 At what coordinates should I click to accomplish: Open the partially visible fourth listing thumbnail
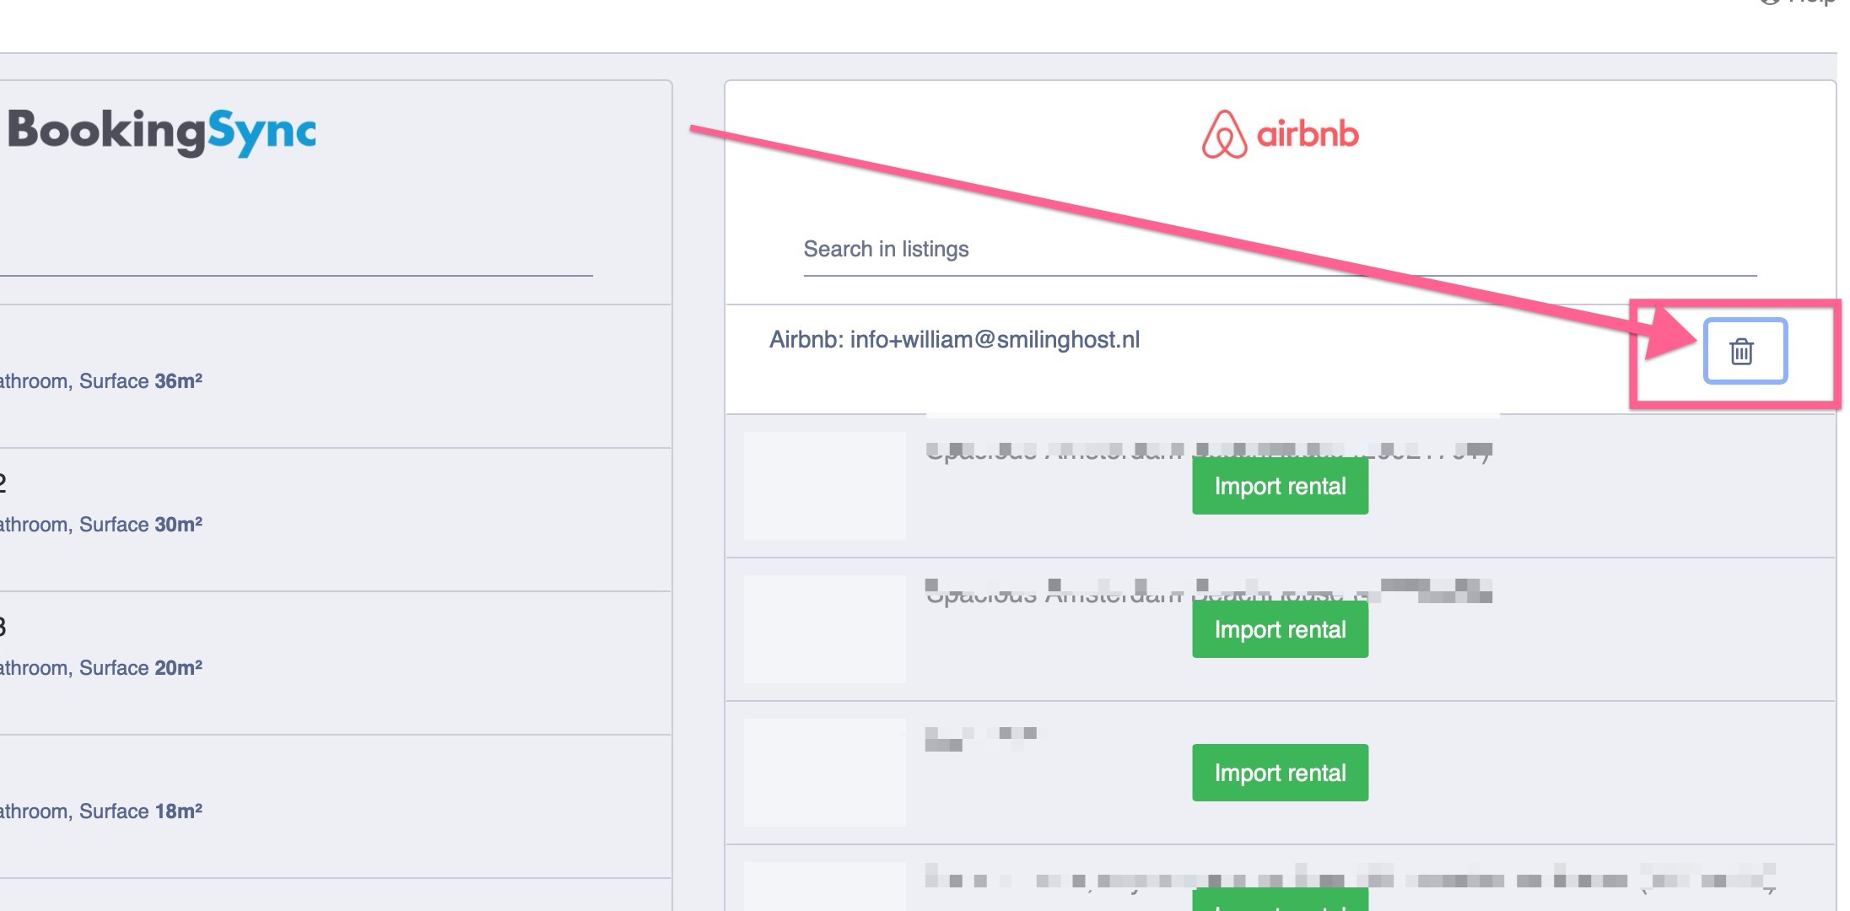pos(824,887)
